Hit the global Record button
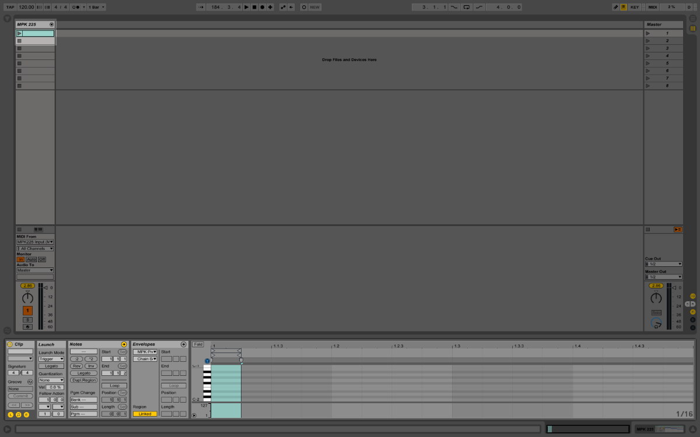 tap(262, 7)
